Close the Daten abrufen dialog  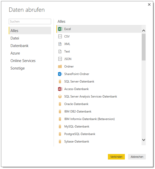pyautogui.click(x=149, y=4)
